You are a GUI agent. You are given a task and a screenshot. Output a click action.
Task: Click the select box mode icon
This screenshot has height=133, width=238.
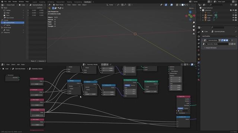click(x=53, y=8)
